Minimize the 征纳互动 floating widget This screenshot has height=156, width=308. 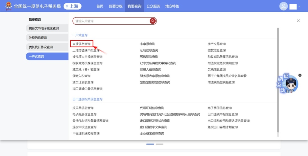[x=300, y=75]
